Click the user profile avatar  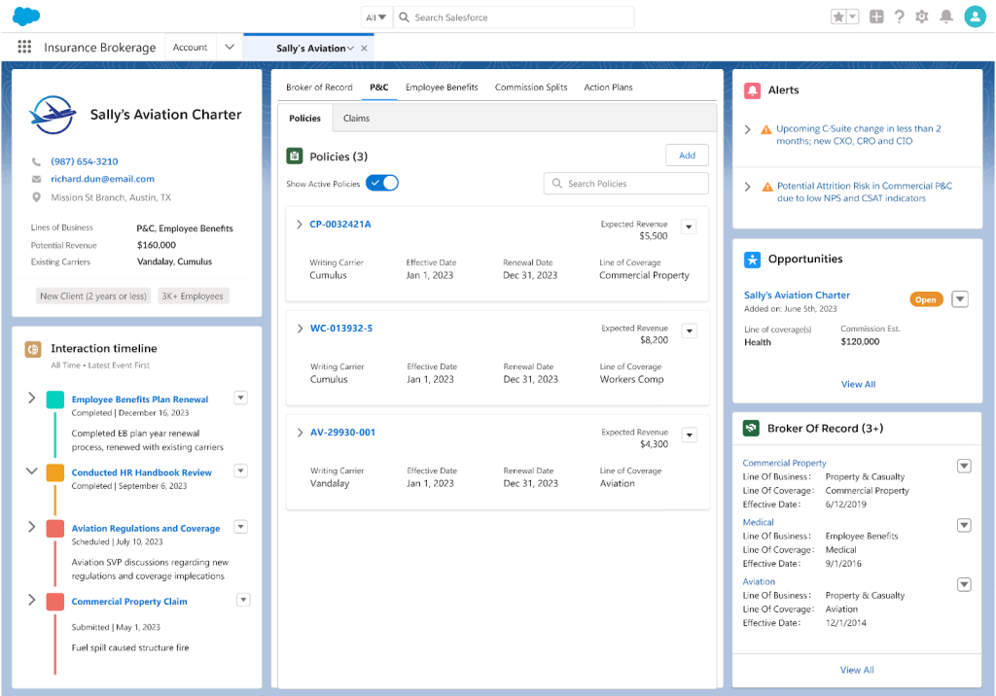point(975,17)
